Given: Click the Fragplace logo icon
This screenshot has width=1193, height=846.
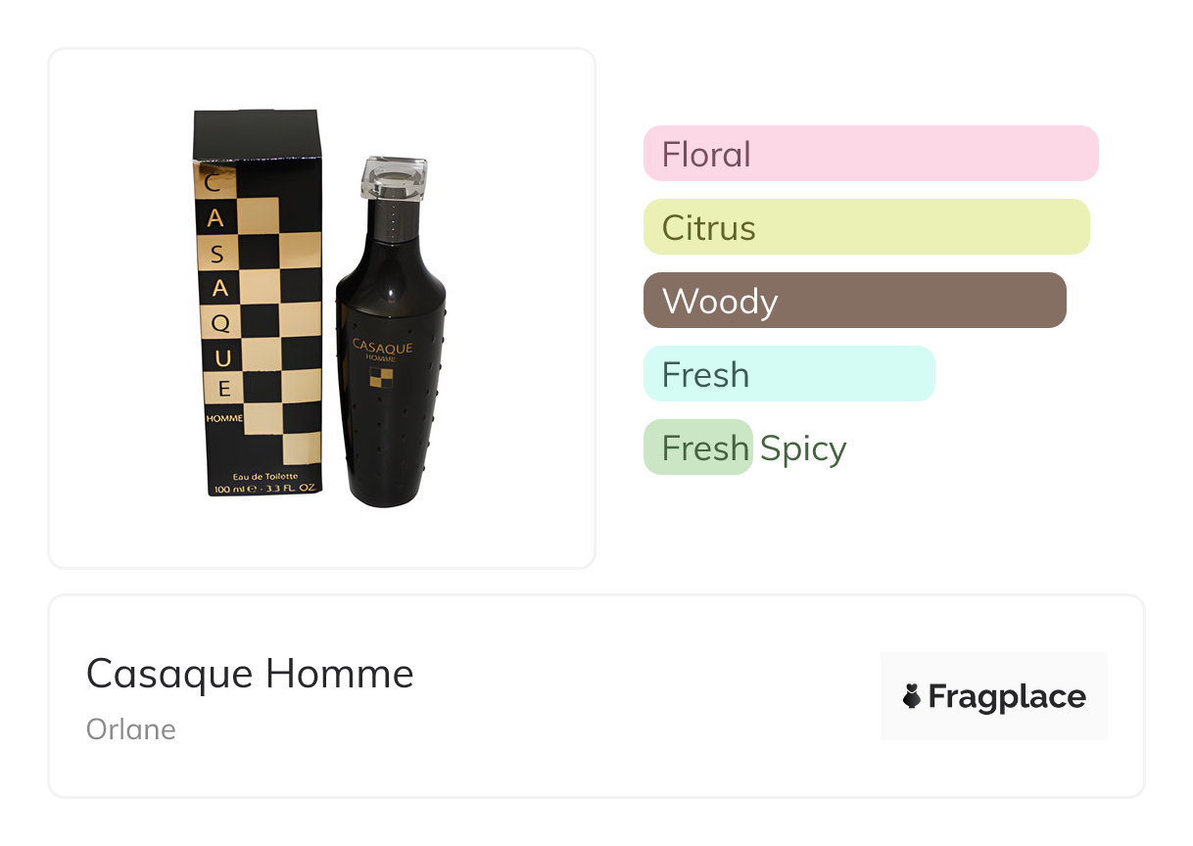Looking at the screenshot, I should coord(912,697).
